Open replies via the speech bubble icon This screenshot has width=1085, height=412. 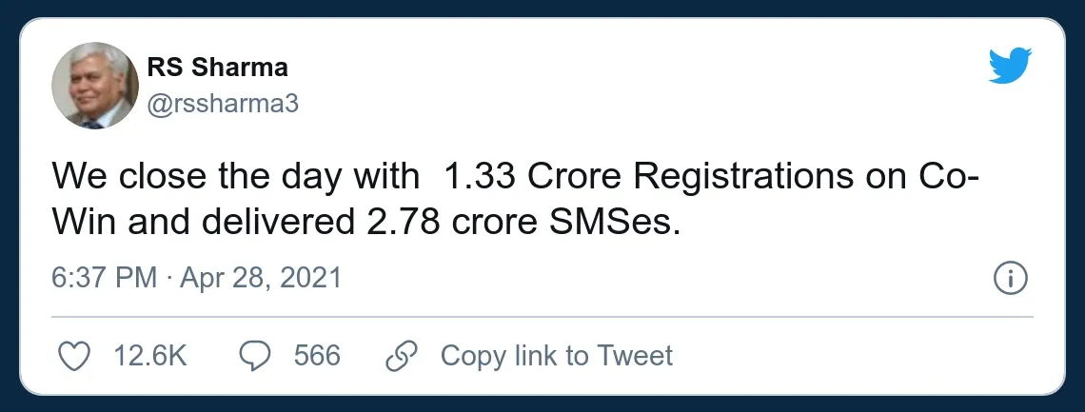point(255,356)
